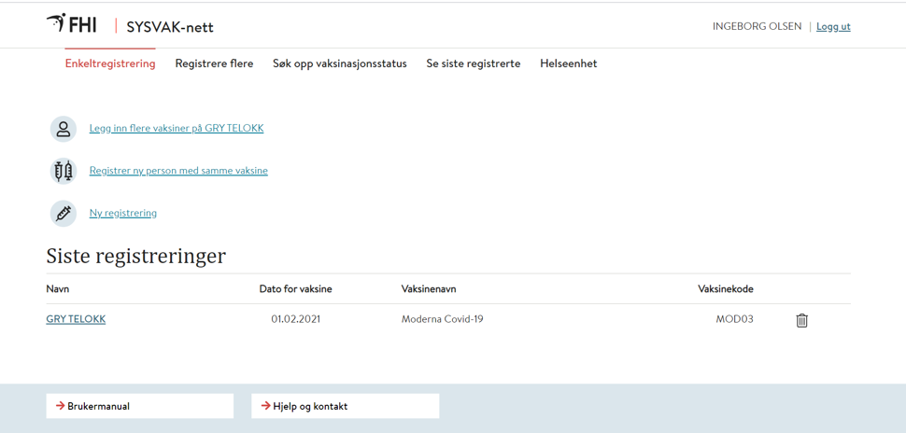The height and width of the screenshot is (433, 906).
Task: Go to Søk opp vaksinasjonsstatus tab
Action: click(x=339, y=63)
